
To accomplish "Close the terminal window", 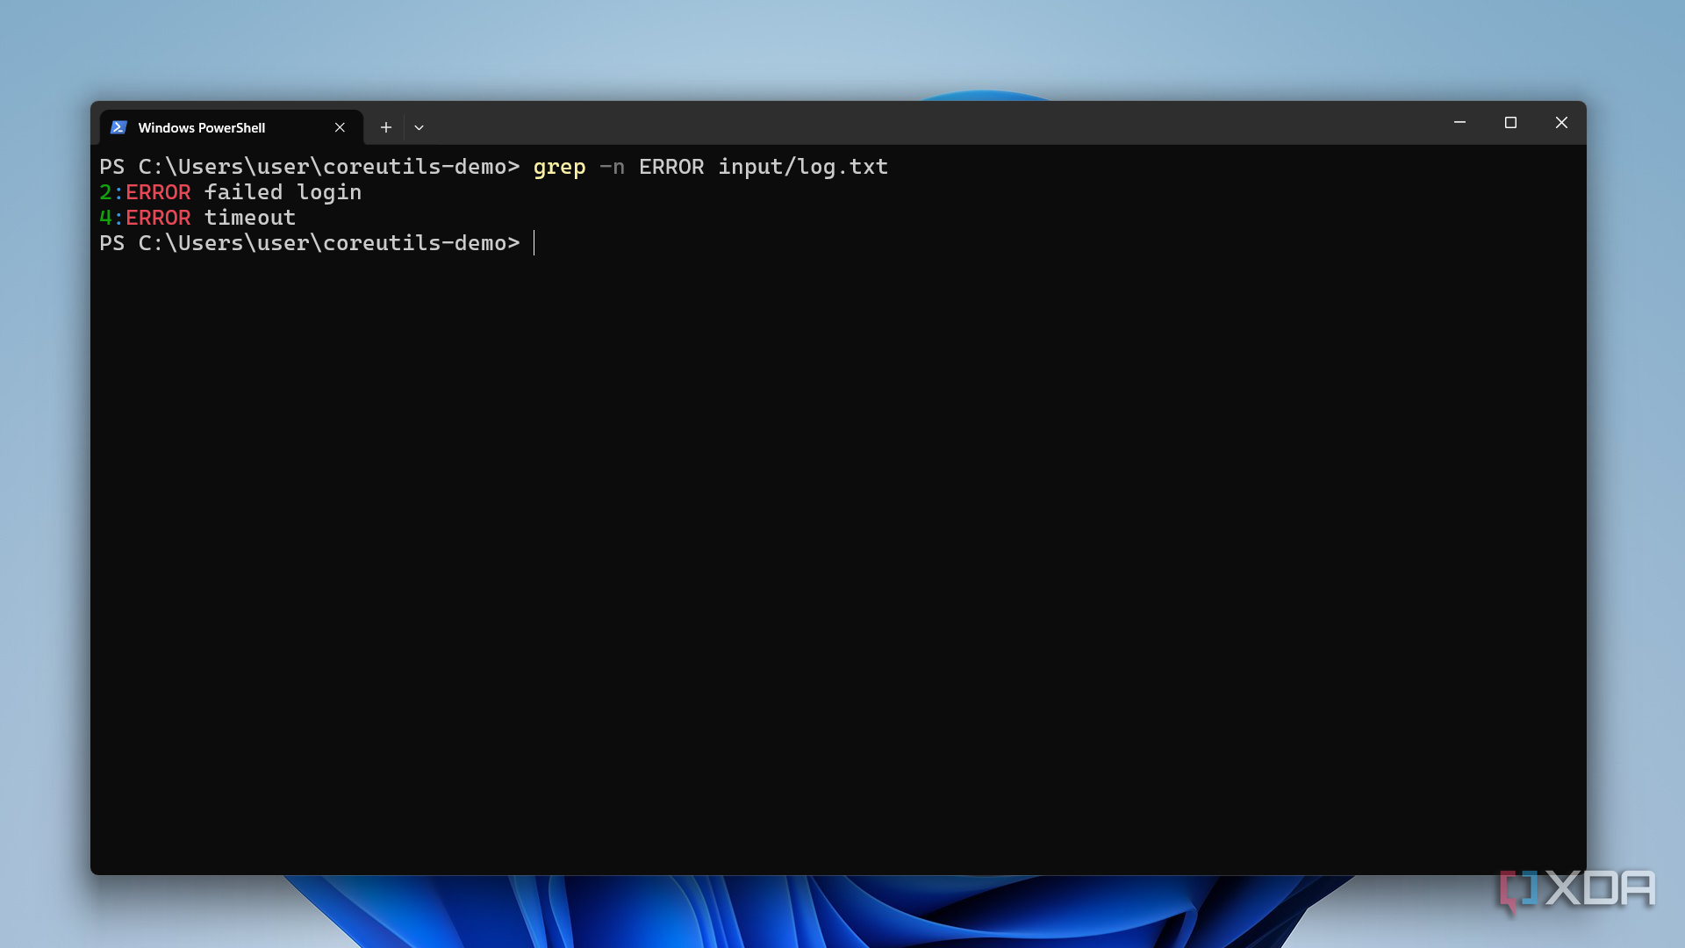I will pos(1561,122).
